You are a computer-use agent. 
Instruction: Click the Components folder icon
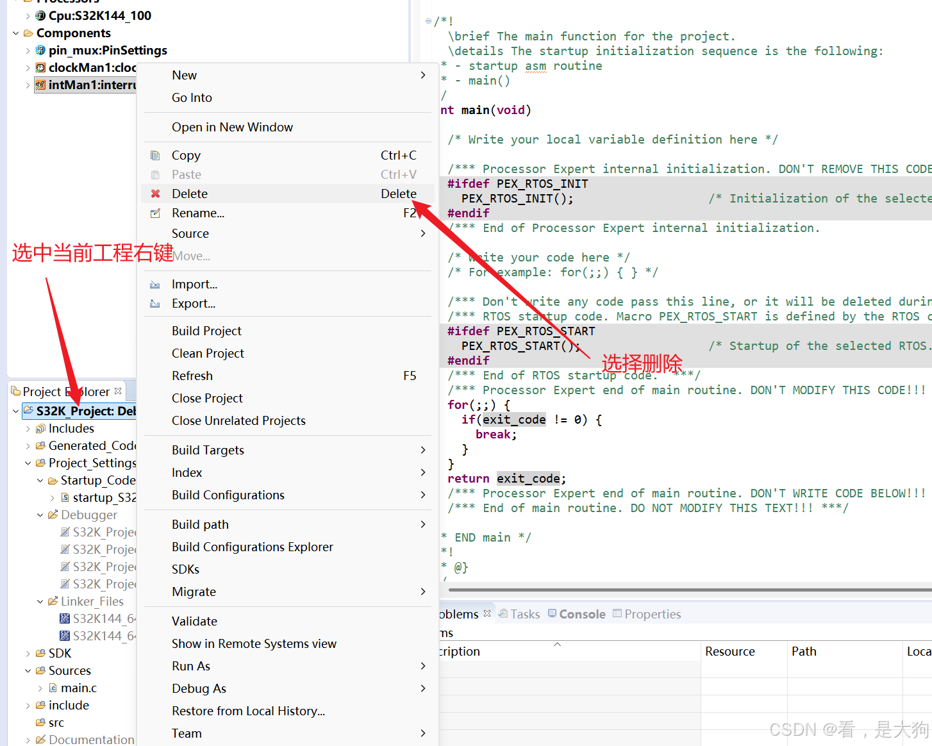(28, 33)
